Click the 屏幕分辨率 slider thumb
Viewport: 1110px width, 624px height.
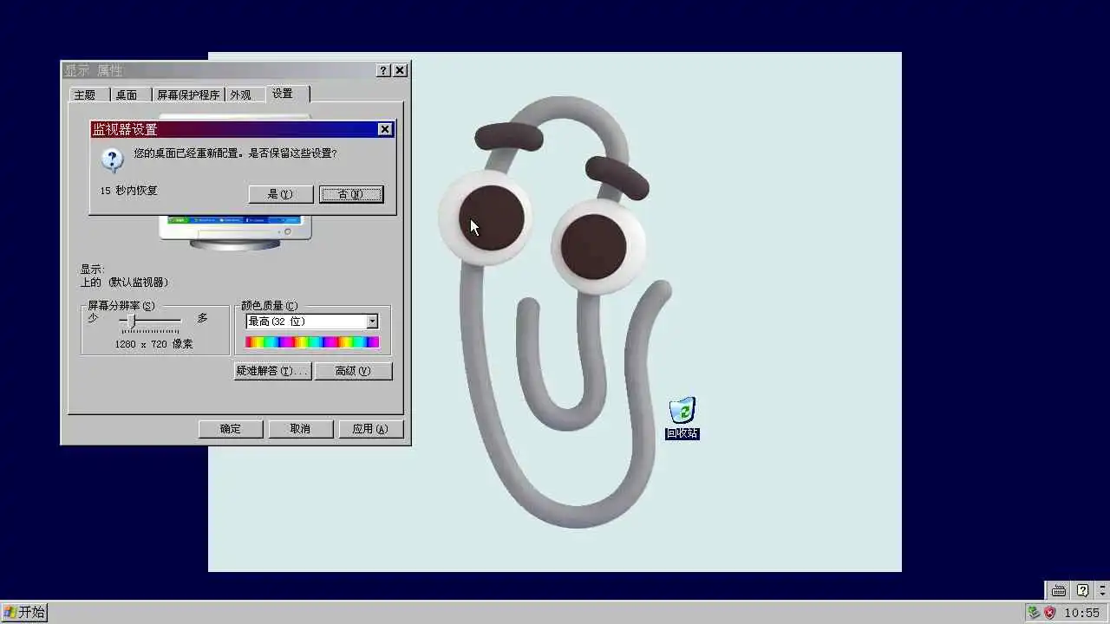pyautogui.click(x=132, y=322)
